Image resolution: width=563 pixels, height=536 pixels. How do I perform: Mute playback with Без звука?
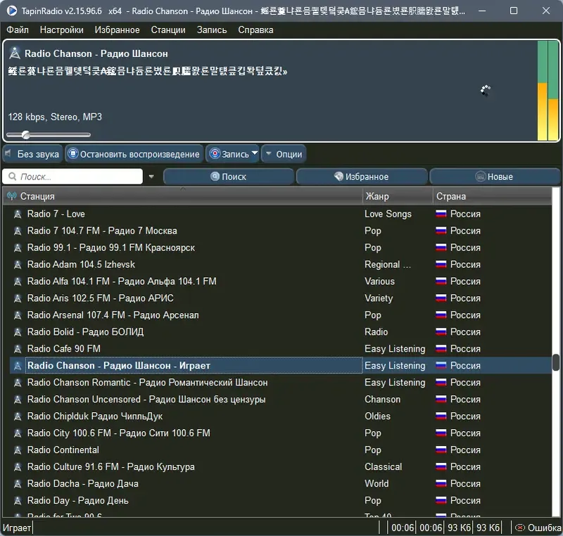tap(32, 153)
